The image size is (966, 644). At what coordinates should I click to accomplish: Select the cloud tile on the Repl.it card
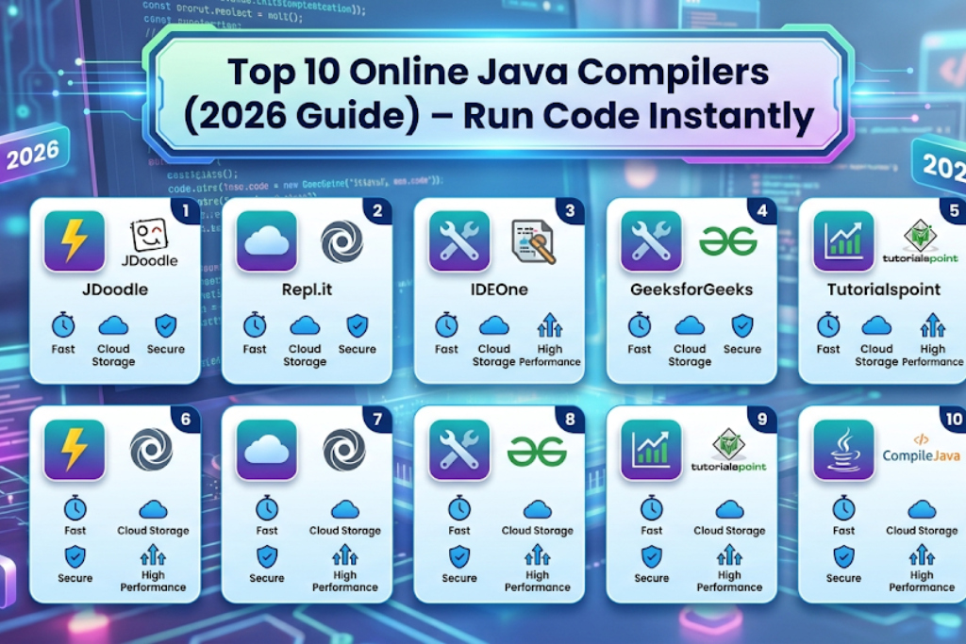coord(266,240)
